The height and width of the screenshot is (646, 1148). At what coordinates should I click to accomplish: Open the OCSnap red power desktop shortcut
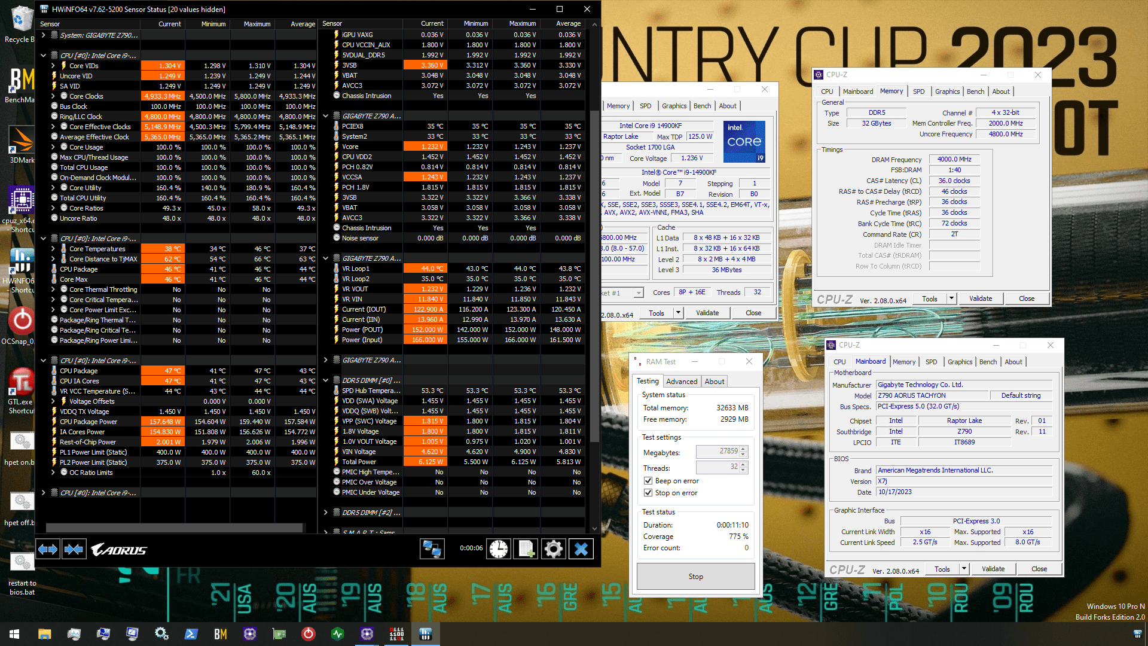(x=22, y=321)
